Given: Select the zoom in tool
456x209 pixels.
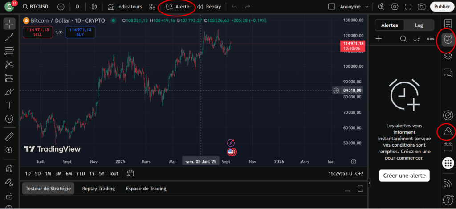Looking at the screenshot, I should [9, 150].
